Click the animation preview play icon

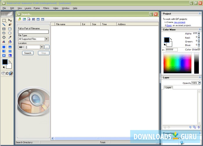click(x=11, y=73)
